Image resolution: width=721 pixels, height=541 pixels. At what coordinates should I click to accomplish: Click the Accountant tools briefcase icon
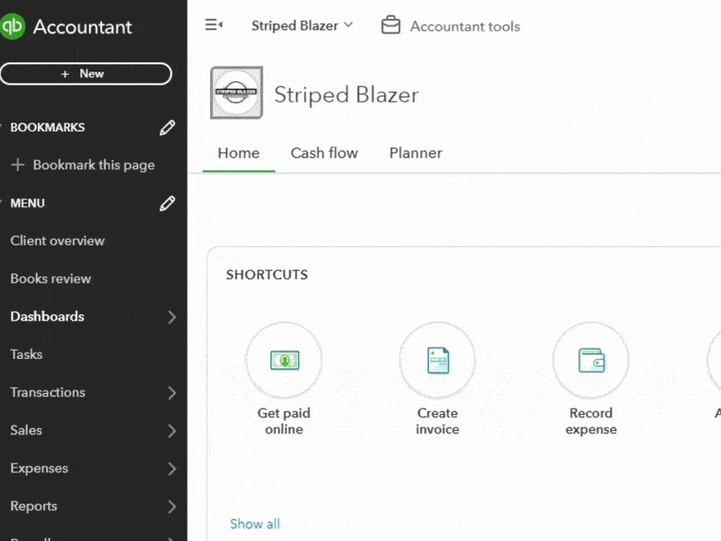coord(390,25)
